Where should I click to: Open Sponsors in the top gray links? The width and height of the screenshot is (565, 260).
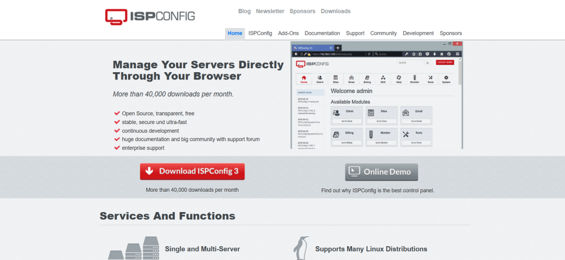[x=302, y=11]
